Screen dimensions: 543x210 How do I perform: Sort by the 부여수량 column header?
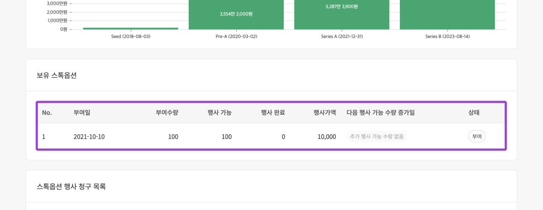point(167,112)
